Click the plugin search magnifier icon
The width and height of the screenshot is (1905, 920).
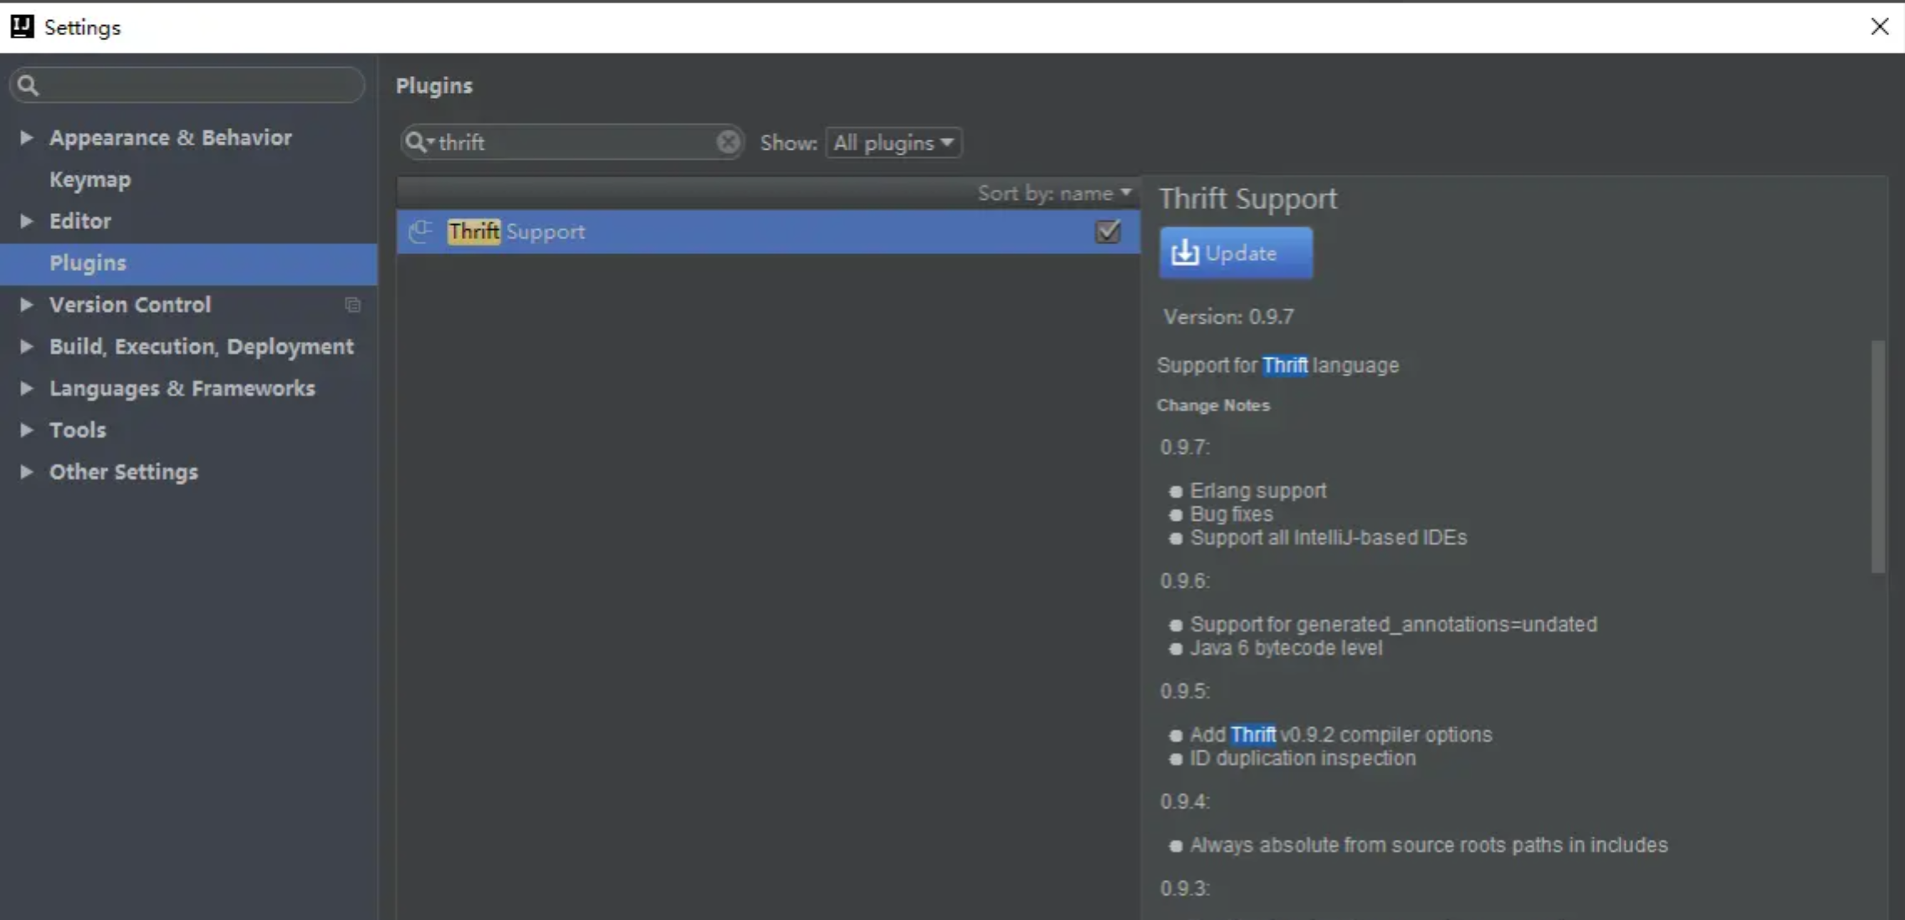(416, 142)
